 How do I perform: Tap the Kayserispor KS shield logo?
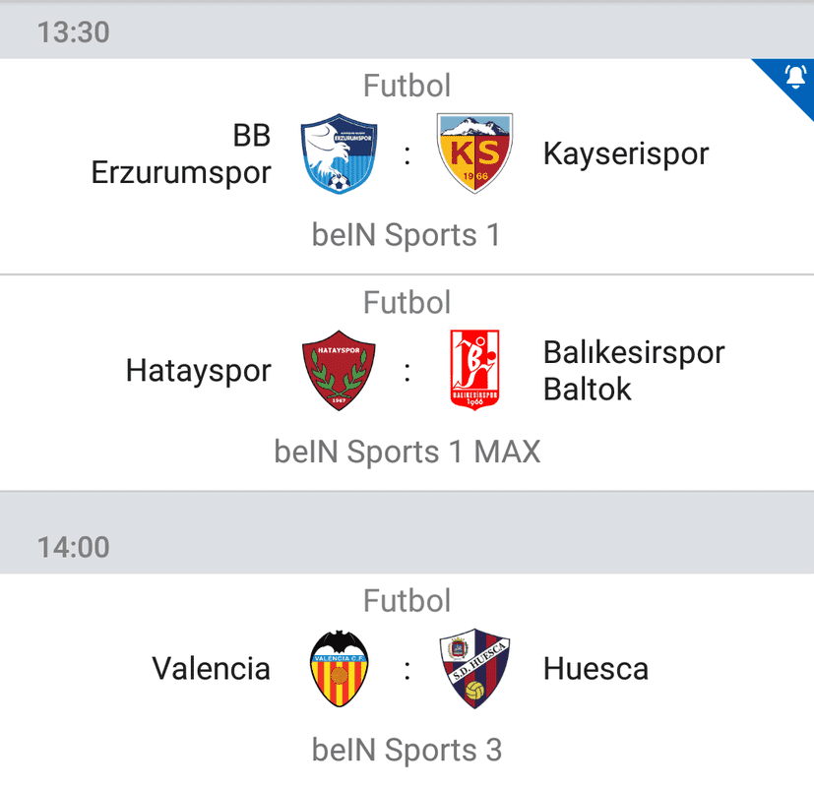(474, 153)
